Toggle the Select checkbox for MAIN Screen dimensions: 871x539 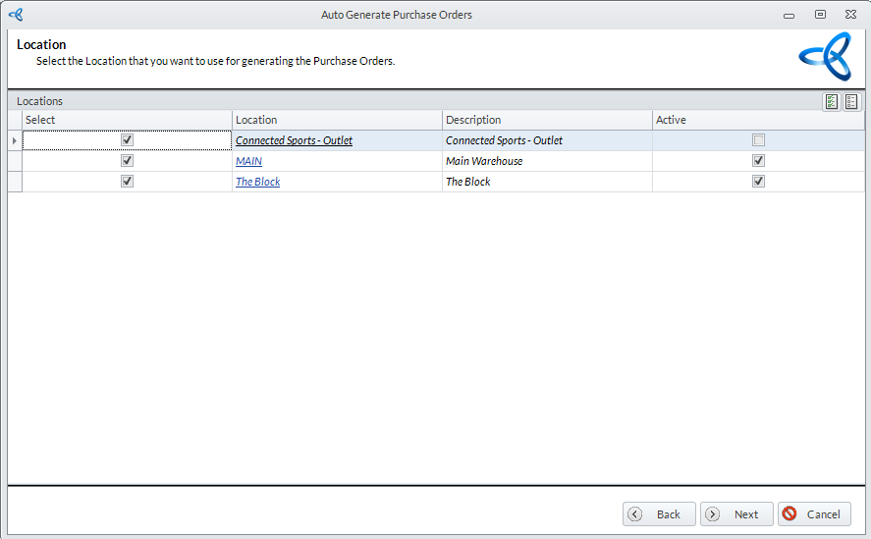tap(127, 161)
